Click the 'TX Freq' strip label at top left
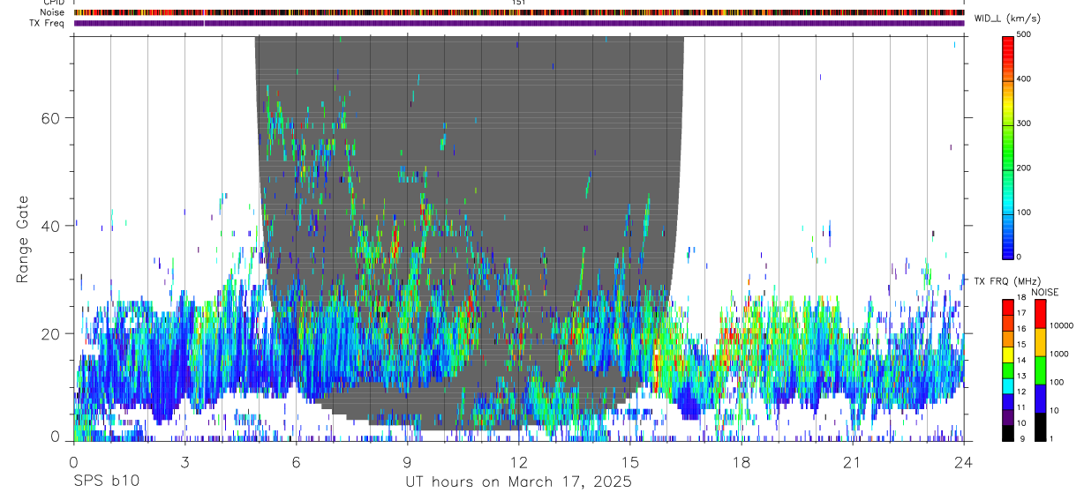This screenshot has width=1084, height=500. coord(48,23)
